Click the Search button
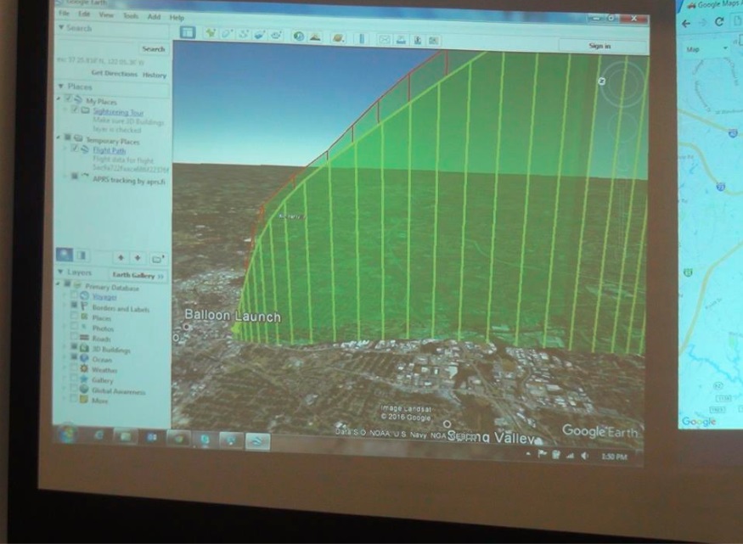743x544 pixels. [154, 49]
